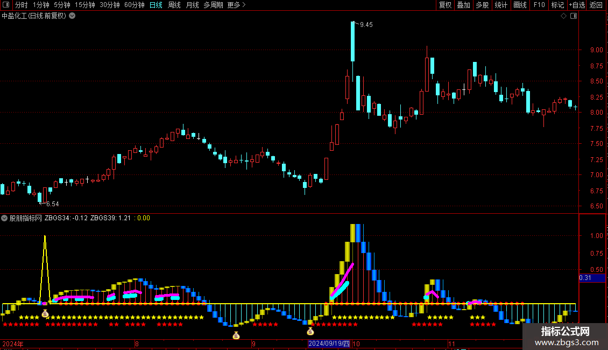
Task: Click the 9.00 price axis label
Action: coord(596,50)
